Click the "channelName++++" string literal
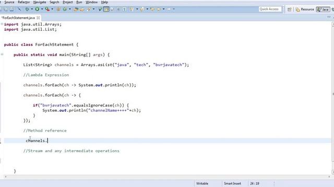The height and width of the screenshot is (187, 334). coord(109,111)
